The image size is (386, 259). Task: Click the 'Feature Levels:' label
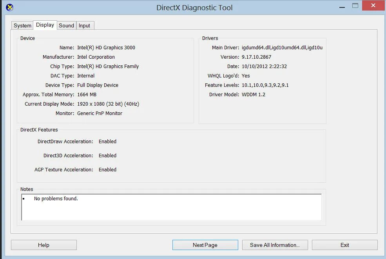tap(222, 85)
